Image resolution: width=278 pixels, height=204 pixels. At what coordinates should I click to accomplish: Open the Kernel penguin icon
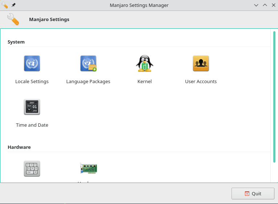pyautogui.click(x=145, y=63)
